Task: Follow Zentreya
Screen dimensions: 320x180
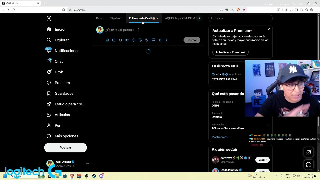Action: (x=262, y=160)
